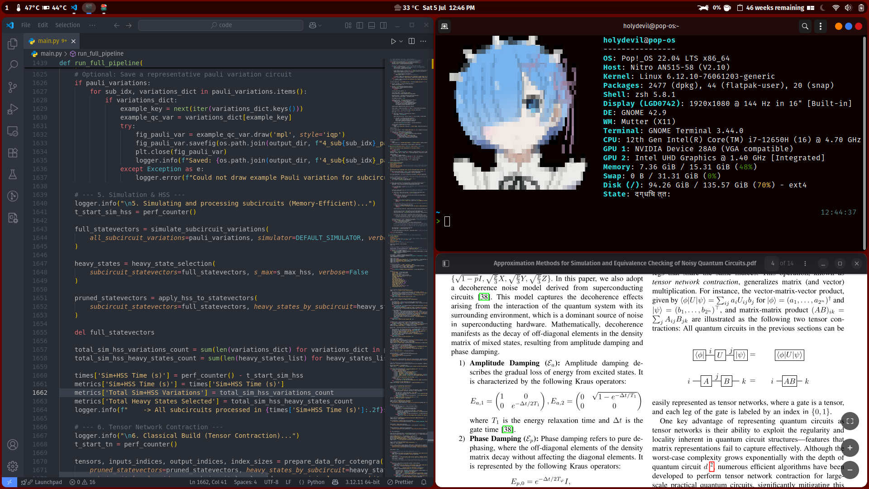The image size is (869, 489).
Task: Click the VS Code logo in title bar
Action: 10,25
